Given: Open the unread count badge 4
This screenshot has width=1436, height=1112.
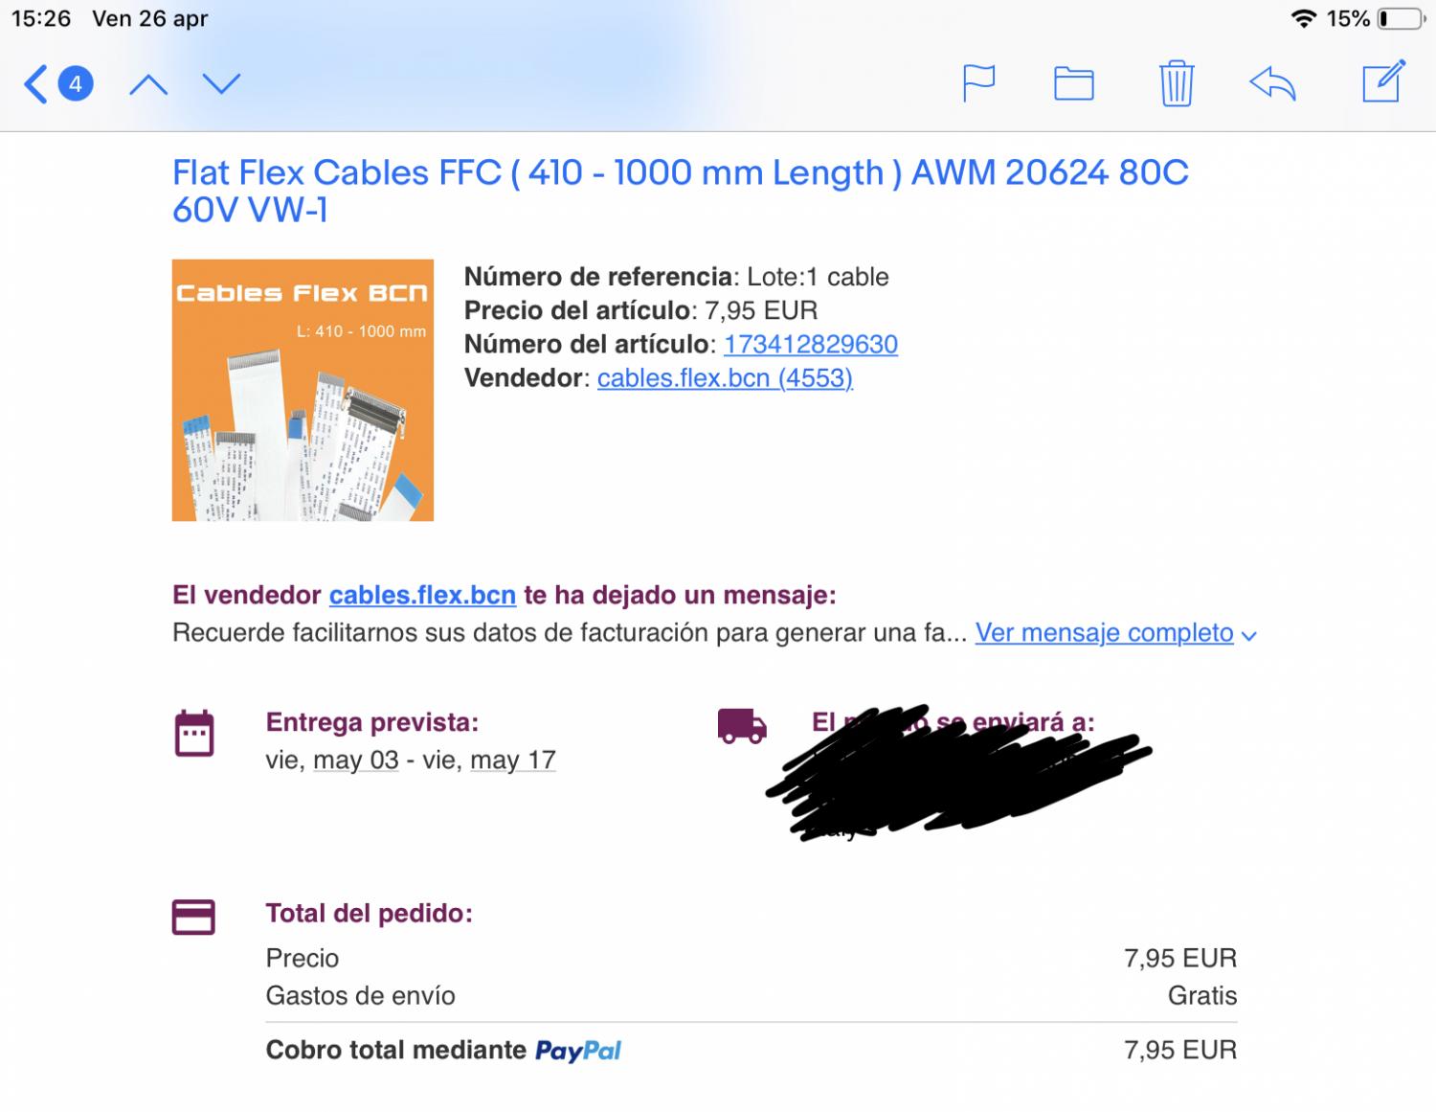Looking at the screenshot, I should coord(76,84).
